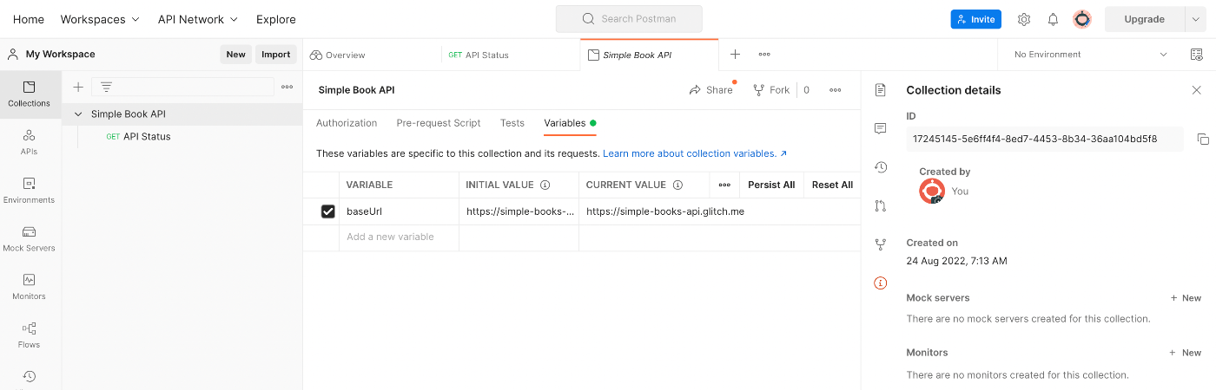Screen dimensions: 1216x390
Task: Open the Authorization tab
Action: (x=347, y=123)
